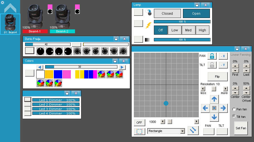
Task: Lock the Colors panel
Action: click(x=115, y=61)
